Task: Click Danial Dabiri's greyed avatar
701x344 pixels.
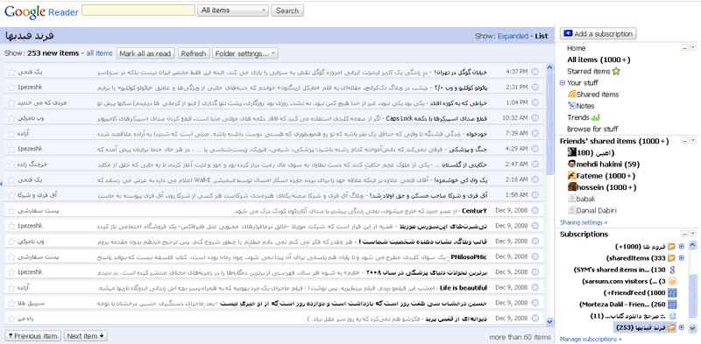Action: coord(571,210)
